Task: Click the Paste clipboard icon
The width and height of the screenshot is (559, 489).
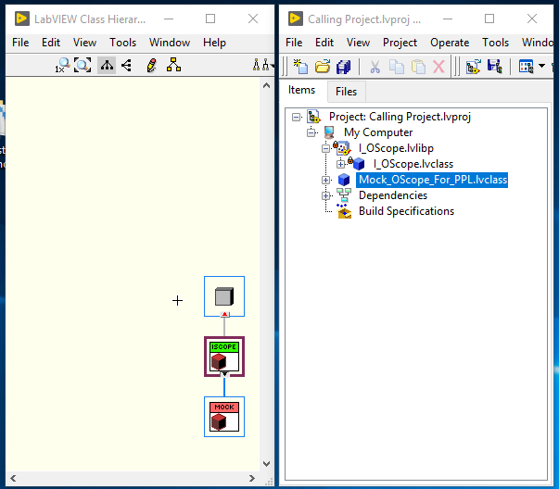Action: pyautogui.click(x=418, y=67)
